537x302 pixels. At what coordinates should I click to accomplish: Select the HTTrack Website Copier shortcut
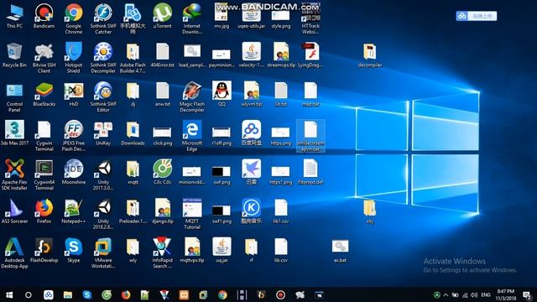pos(310,18)
